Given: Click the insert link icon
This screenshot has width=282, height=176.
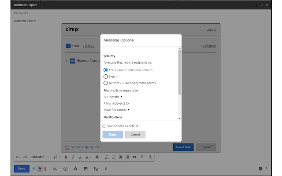Looking at the screenshot, I should pyautogui.click(x=55, y=169).
